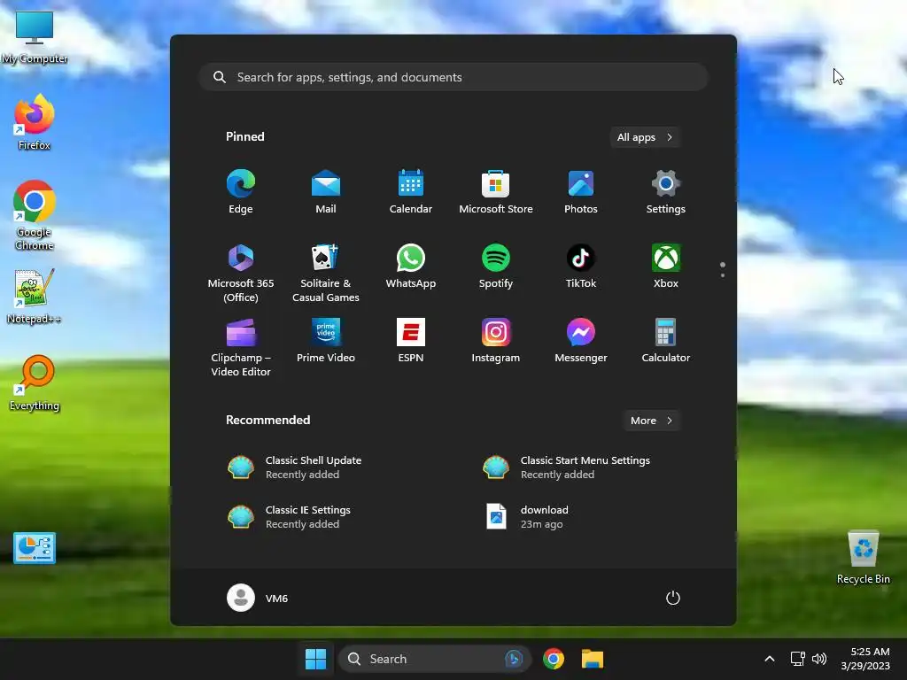The height and width of the screenshot is (680, 907).
Task: Click the taskbar Search box
Action: click(435, 659)
